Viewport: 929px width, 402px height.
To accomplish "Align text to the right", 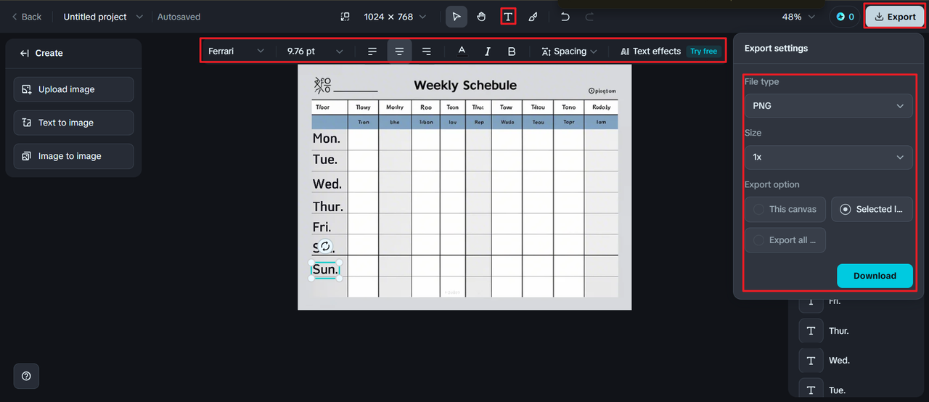I will [x=427, y=52].
